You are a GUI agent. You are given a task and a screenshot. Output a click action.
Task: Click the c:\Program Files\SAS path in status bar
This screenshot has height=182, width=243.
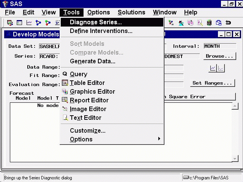point(209,178)
